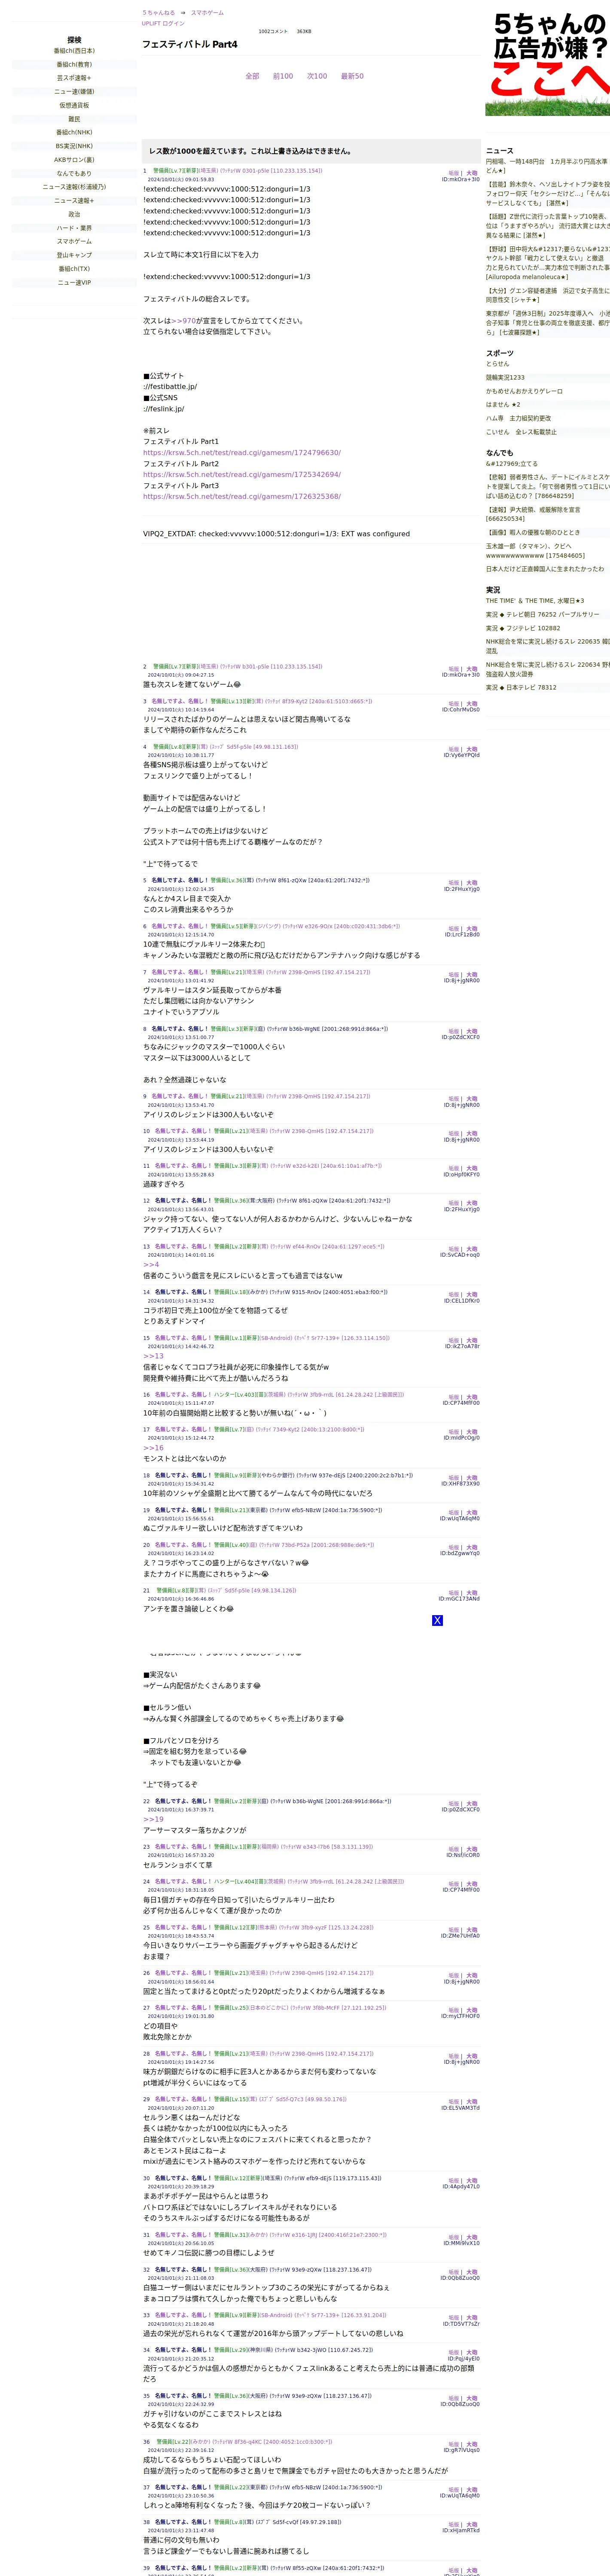Click 大砲 on post 21
The image size is (610, 2576).
pos(472,1593)
